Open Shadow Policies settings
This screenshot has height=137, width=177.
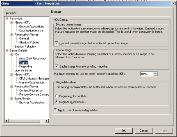click(29, 43)
